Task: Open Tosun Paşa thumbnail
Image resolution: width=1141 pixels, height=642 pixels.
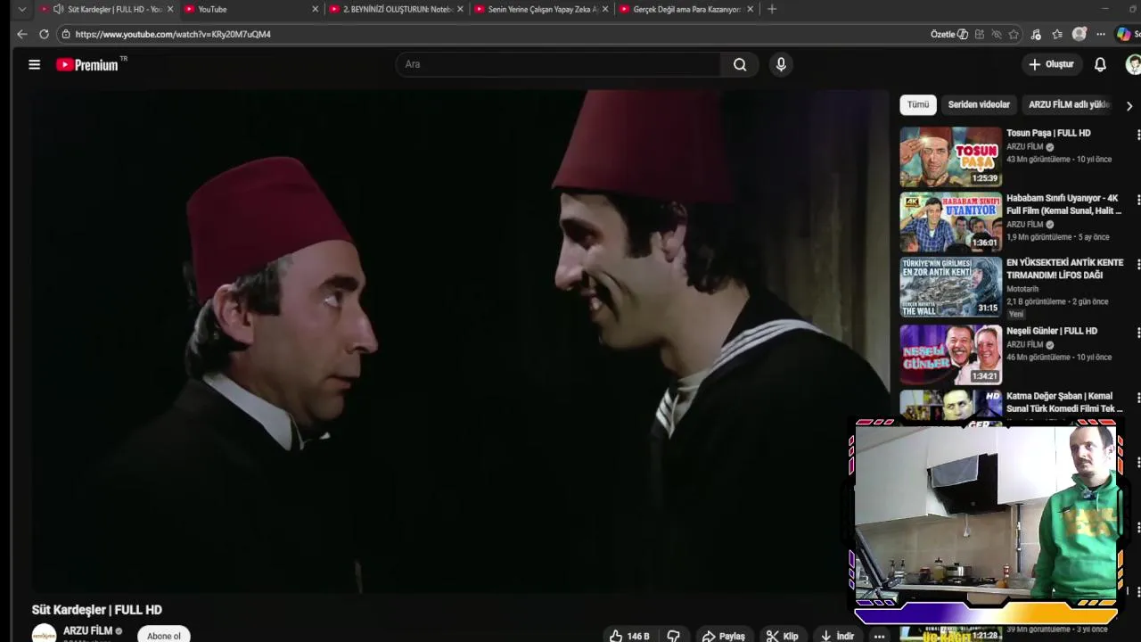Action: pyautogui.click(x=950, y=157)
